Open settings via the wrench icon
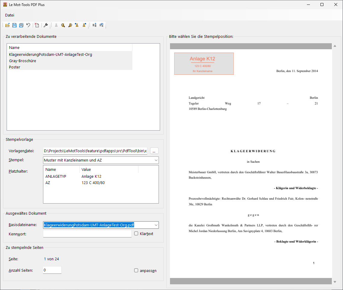 click(46, 25)
